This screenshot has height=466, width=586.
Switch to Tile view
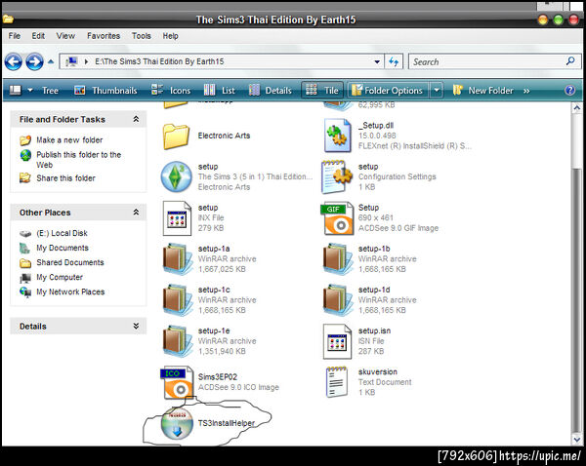(322, 91)
